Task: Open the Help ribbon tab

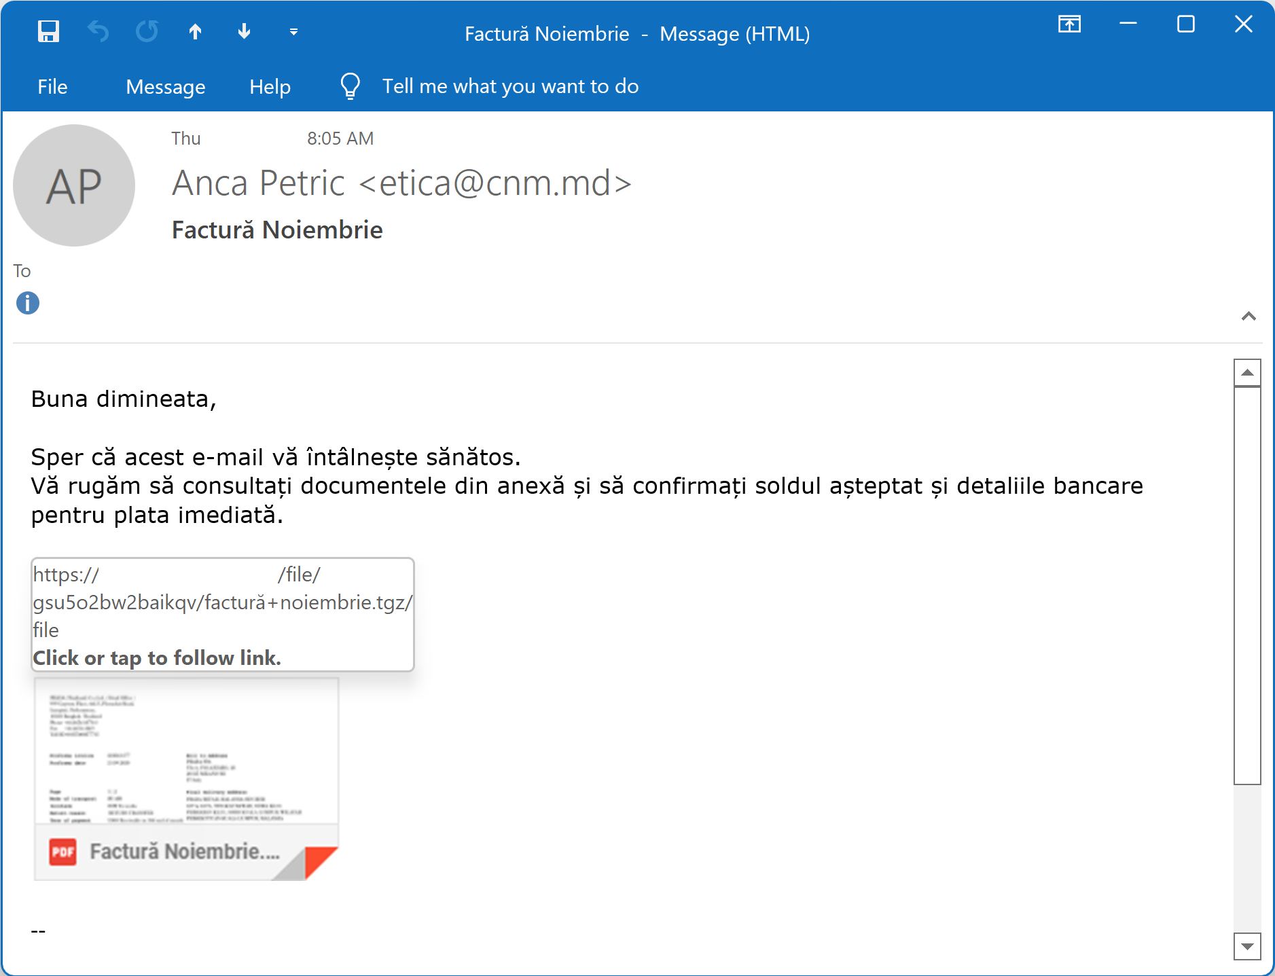Action: [x=270, y=86]
